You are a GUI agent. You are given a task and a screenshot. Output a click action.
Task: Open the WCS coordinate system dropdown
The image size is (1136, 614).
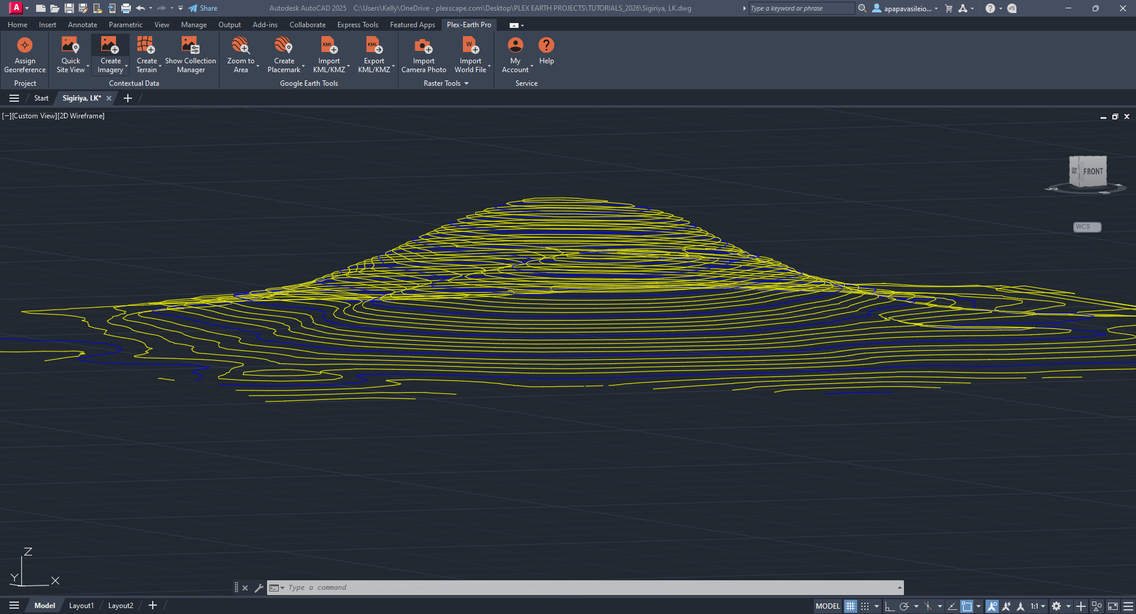(x=1087, y=227)
